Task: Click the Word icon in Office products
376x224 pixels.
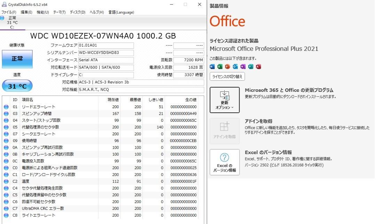Action: [212, 67]
